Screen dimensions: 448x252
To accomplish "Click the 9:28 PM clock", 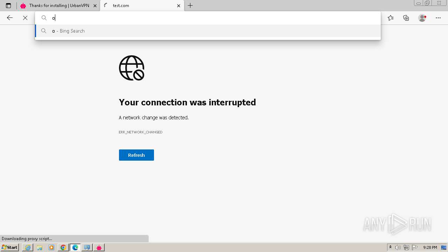I will pos(430,247).
